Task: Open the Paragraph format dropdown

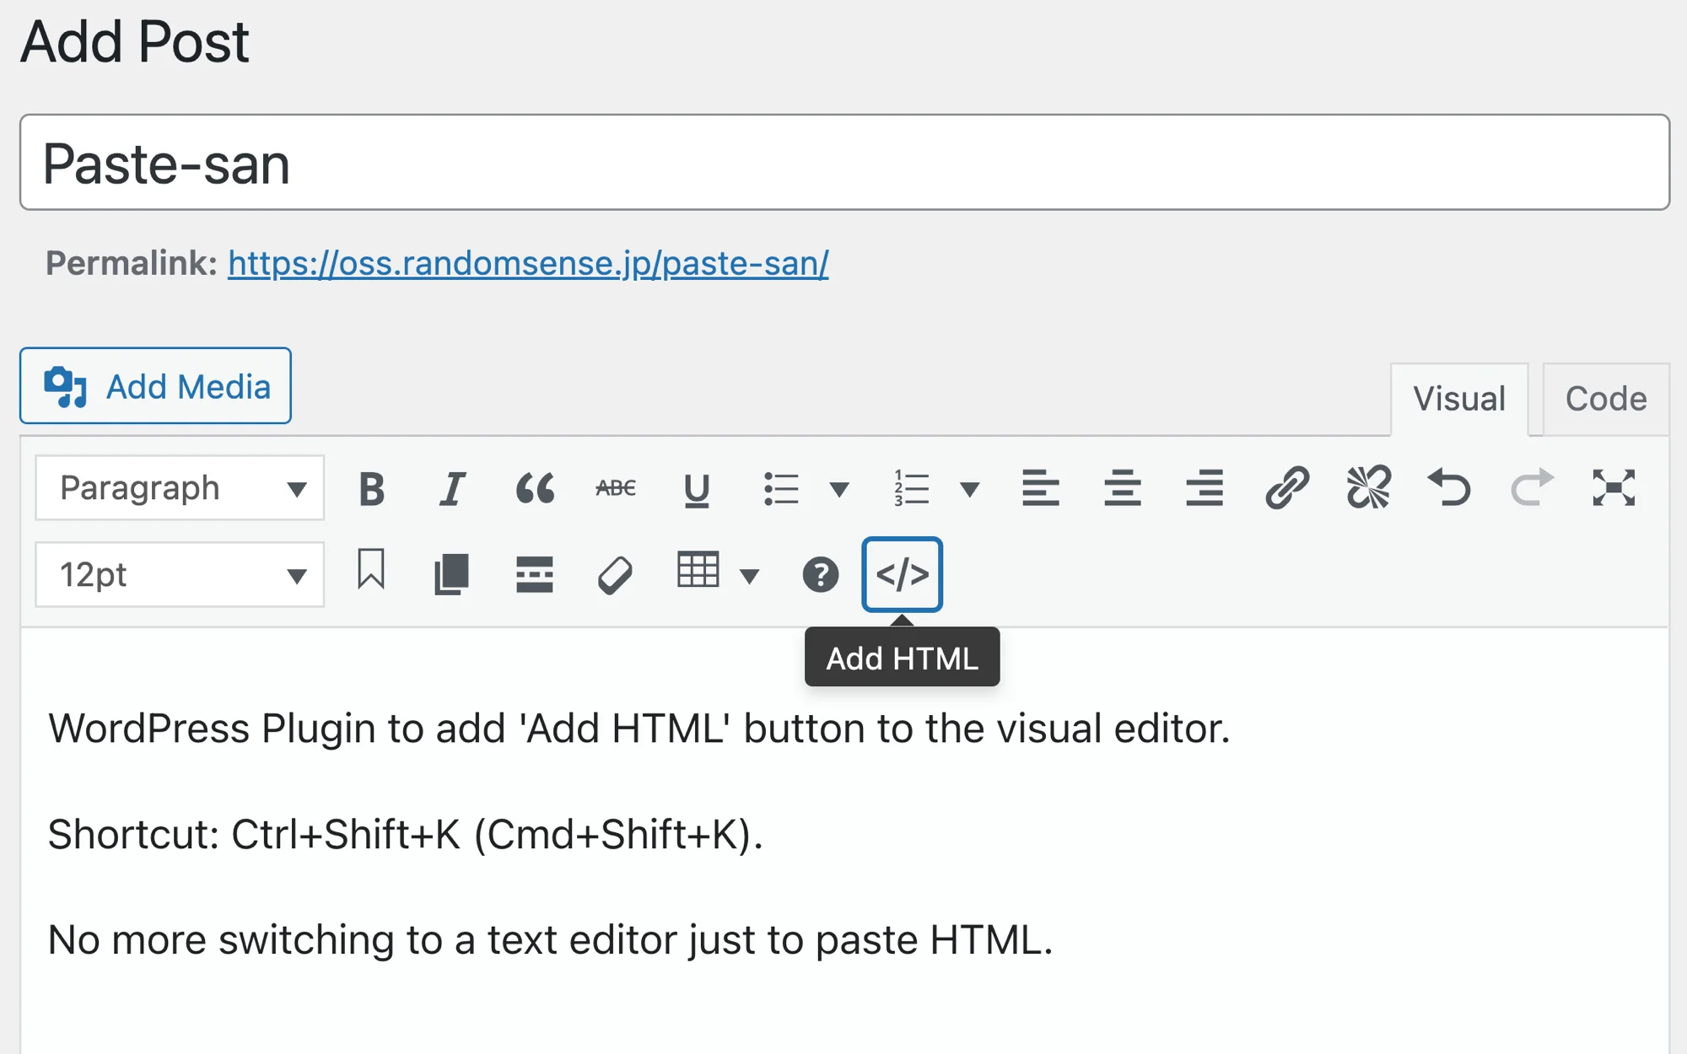Action: coord(179,487)
